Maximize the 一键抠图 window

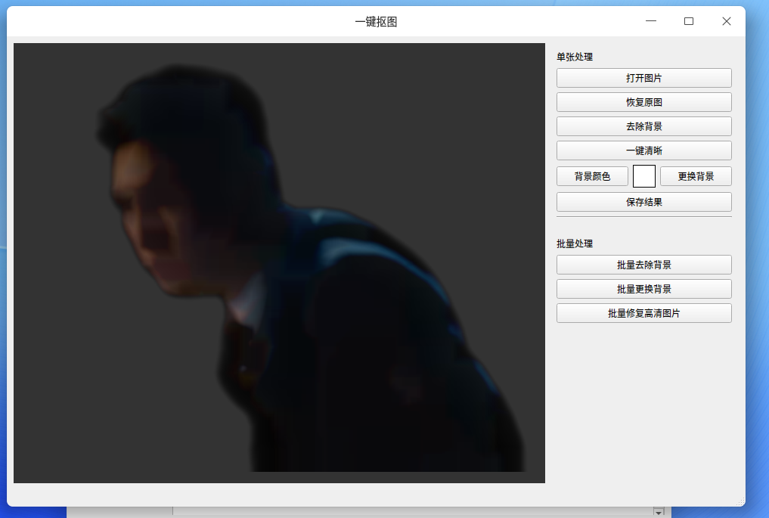[689, 21]
